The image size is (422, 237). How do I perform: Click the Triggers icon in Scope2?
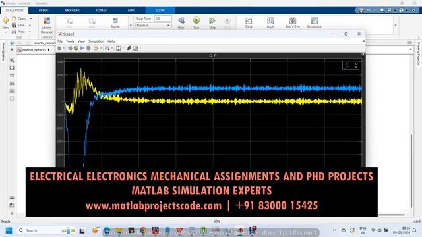point(129,48)
